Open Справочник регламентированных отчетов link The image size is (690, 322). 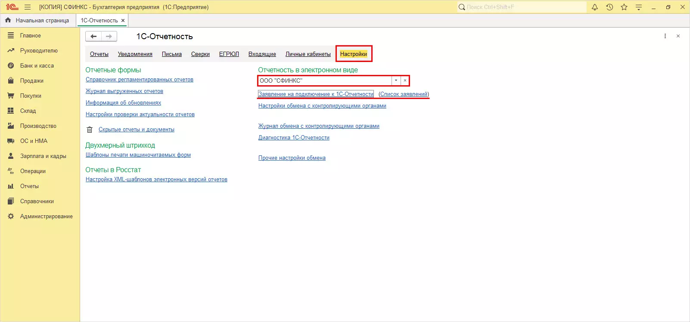140,80
